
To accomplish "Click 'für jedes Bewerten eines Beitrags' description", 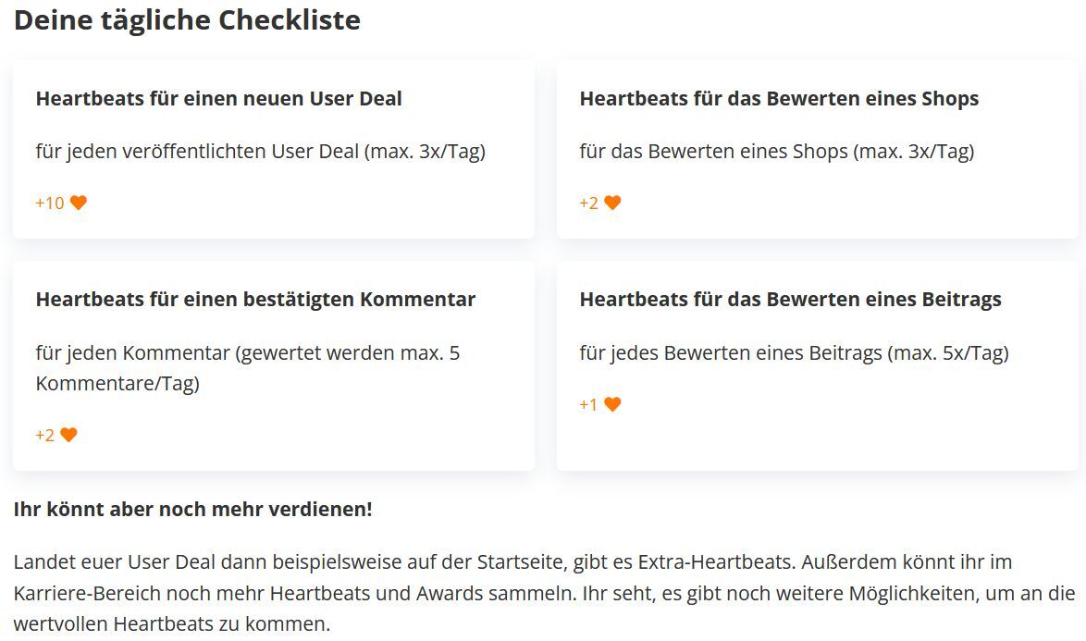I will pos(795,353).
